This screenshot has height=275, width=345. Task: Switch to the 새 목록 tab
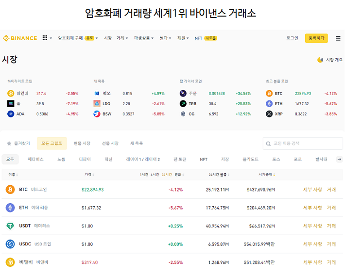tap(137, 143)
